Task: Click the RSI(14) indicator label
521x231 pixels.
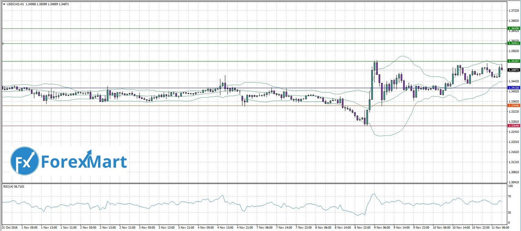Action: coord(14,187)
